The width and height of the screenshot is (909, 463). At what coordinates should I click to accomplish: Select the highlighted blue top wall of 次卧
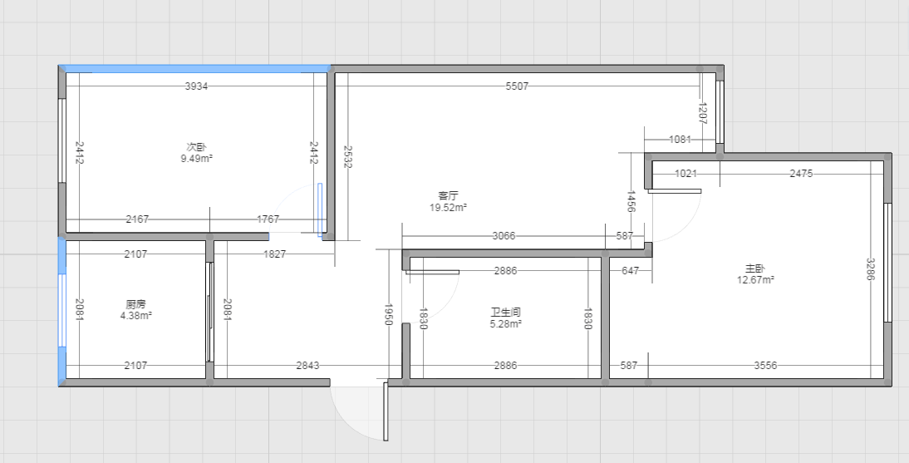click(x=196, y=69)
